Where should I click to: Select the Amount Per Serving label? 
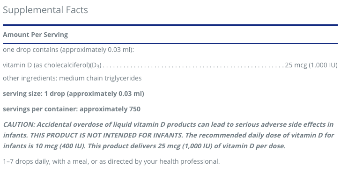35,35
